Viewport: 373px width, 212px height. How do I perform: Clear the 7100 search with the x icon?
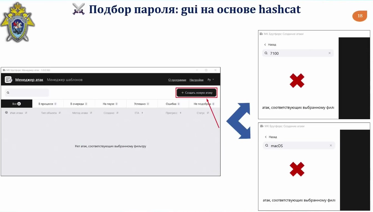[330, 53]
